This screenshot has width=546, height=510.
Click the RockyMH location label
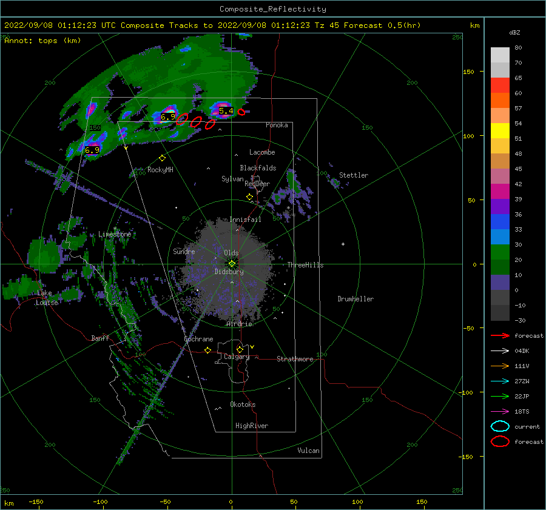pos(160,170)
